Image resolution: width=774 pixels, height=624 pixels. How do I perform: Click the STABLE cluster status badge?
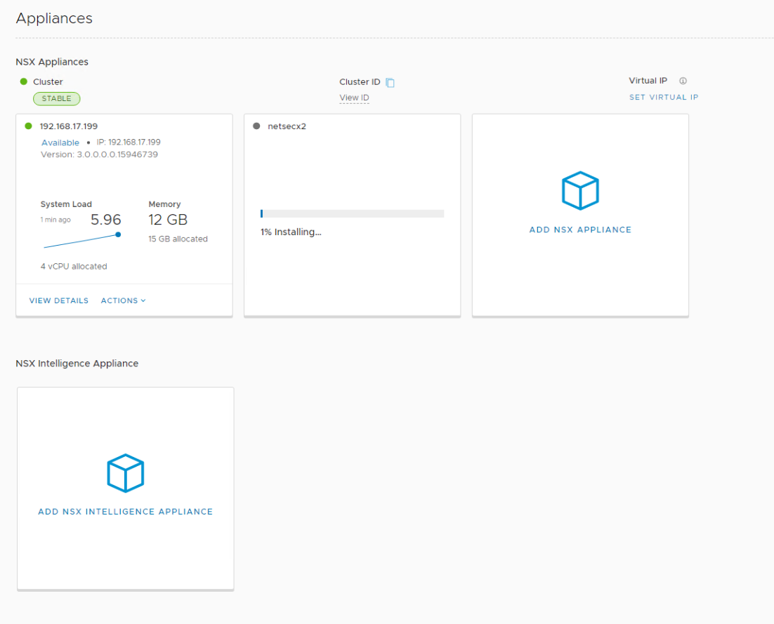(56, 99)
